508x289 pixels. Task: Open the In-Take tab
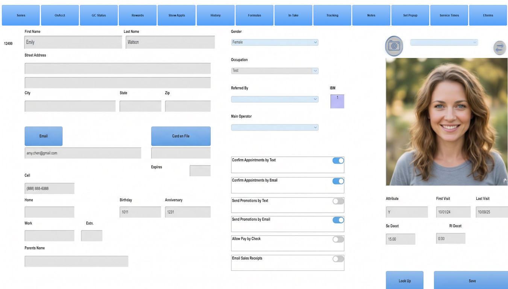click(x=293, y=15)
